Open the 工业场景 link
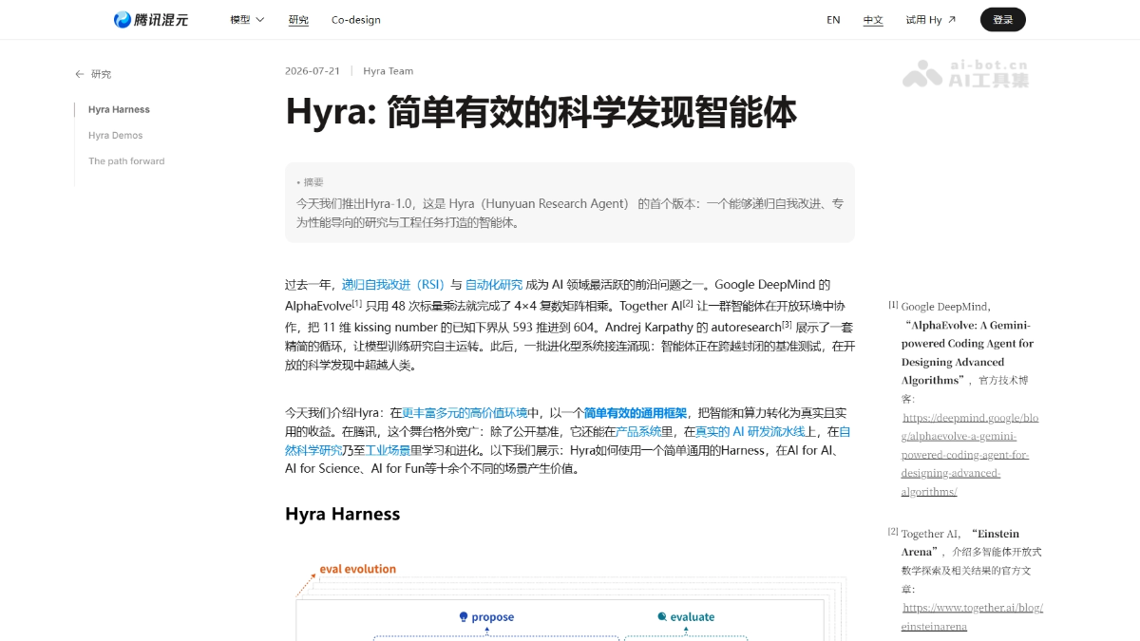 (389, 450)
